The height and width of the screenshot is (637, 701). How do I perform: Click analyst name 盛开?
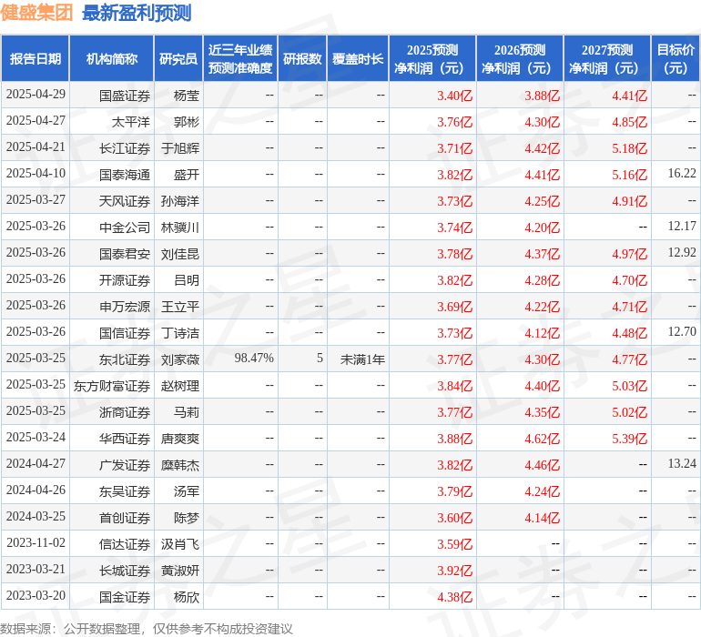(187, 175)
